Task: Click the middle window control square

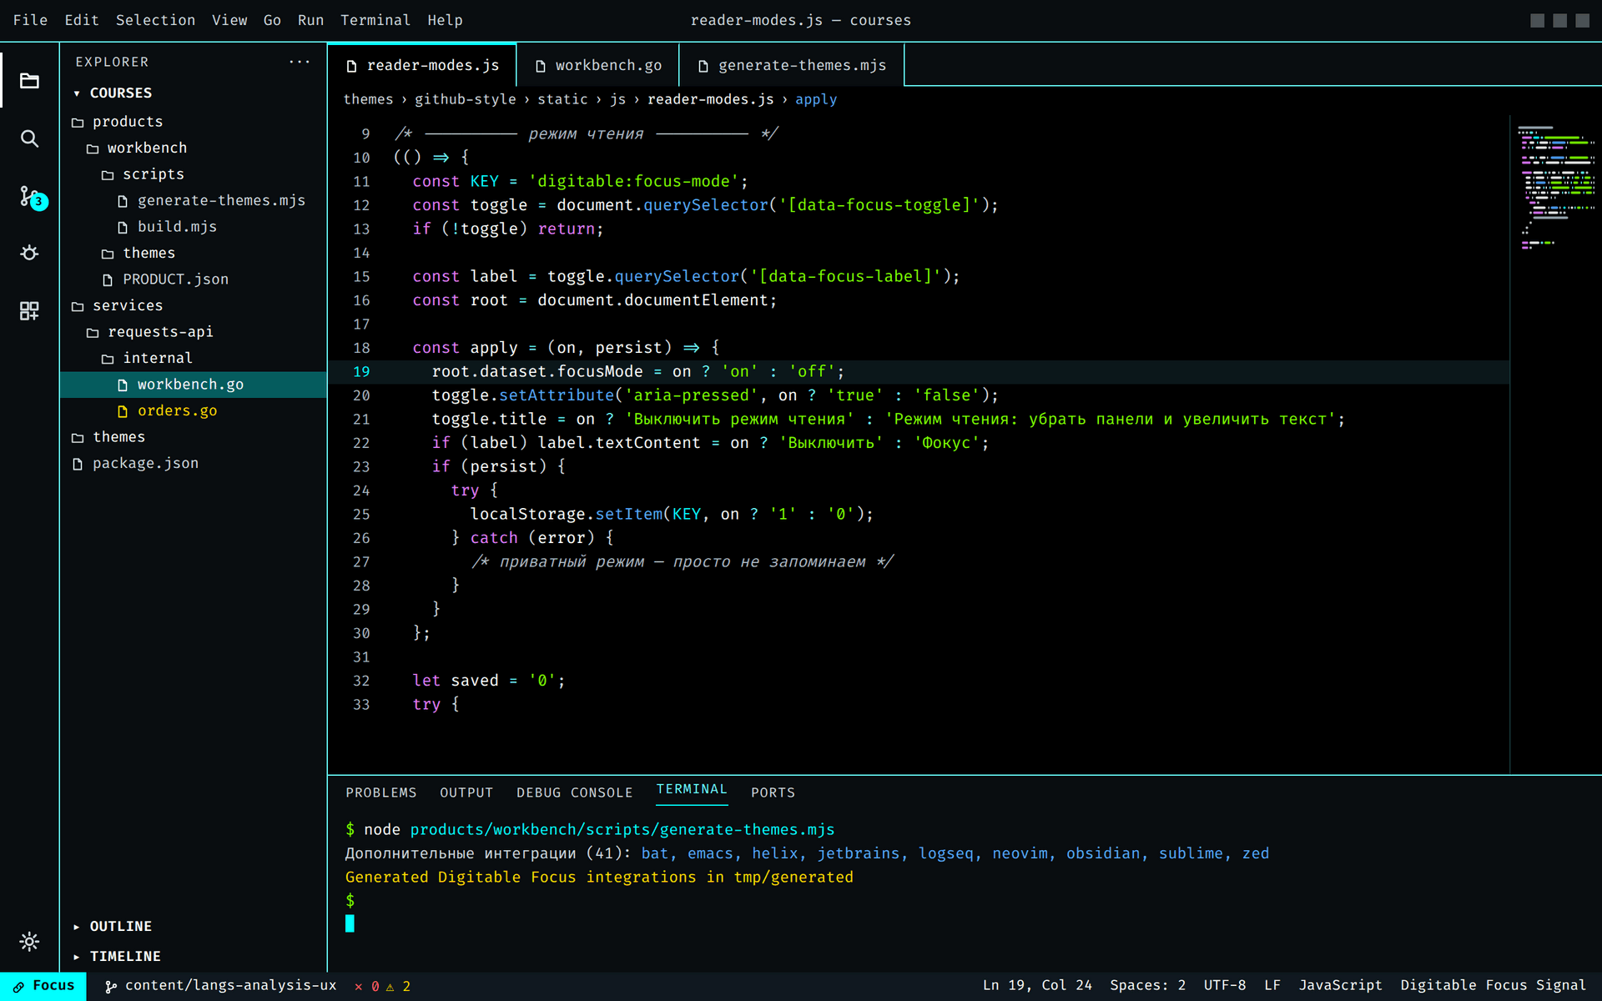Action: click(1559, 20)
